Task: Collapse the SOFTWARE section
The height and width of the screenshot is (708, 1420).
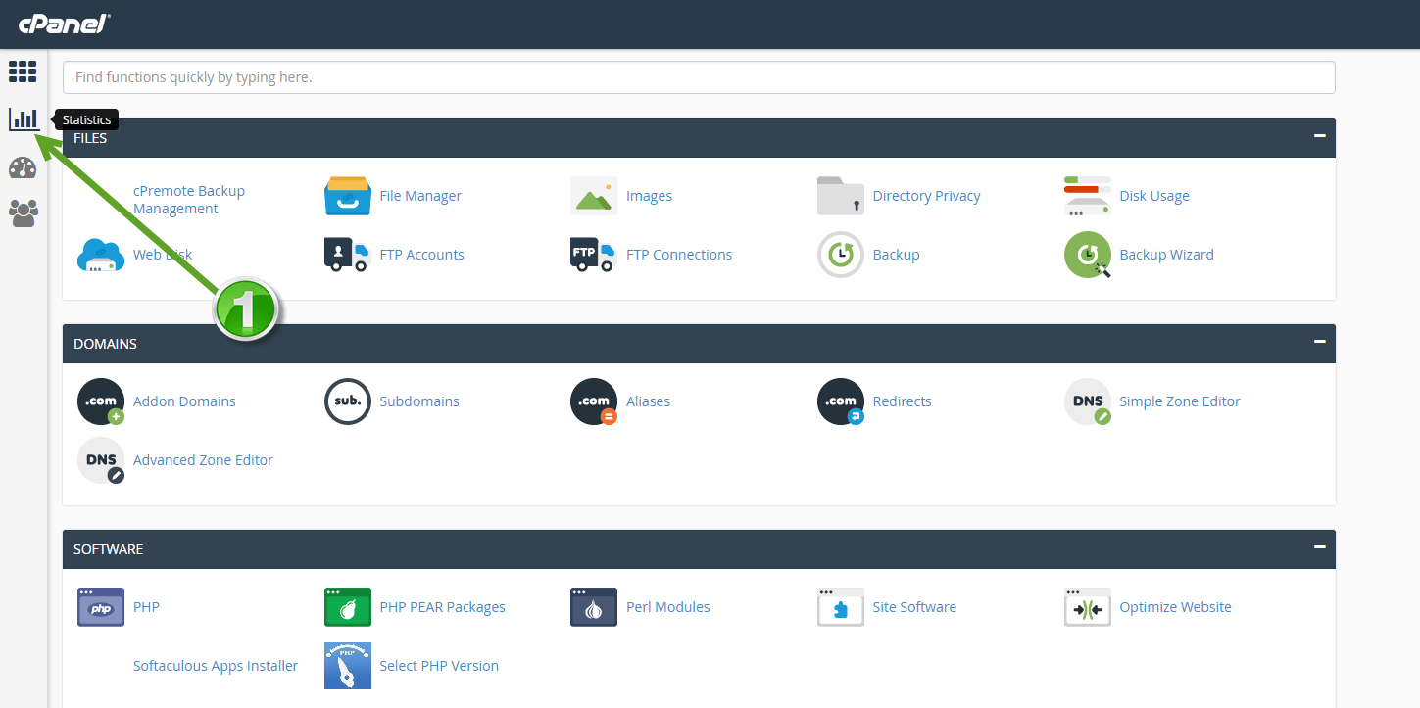Action: [x=1319, y=547]
